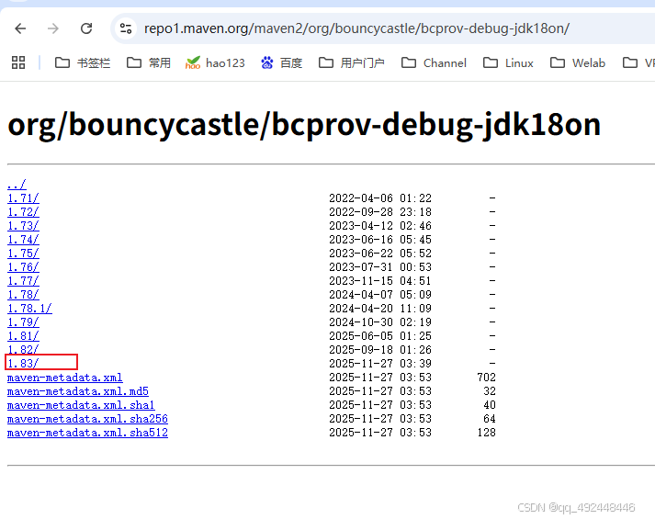Viewport: 655px width, 519px height.
Task: Open maven-metadata.xml.md5 checksum file
Action: [x=78, y=391]
